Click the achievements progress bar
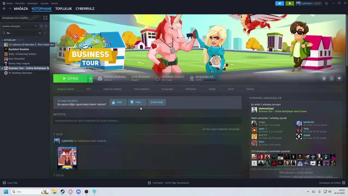348x196 pixels. (x=209, y=80)
